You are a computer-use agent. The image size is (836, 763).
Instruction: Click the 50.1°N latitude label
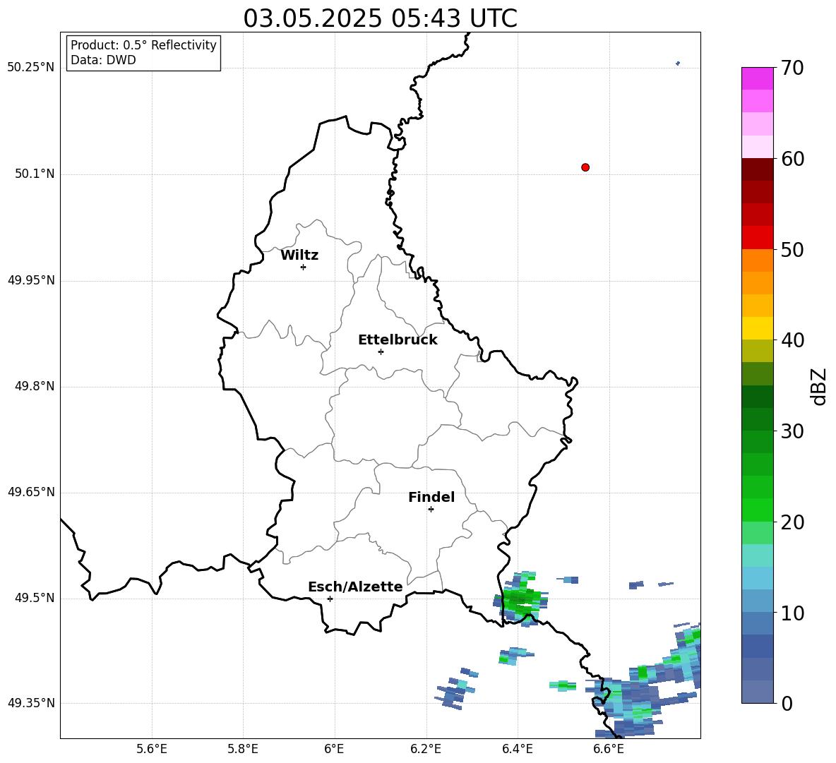click(x=35, y=174)
